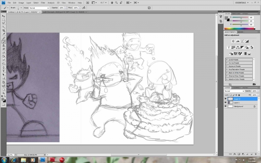Select the Rectangular Marquee tool
The image size is (261, 163).
coord(3,20)
